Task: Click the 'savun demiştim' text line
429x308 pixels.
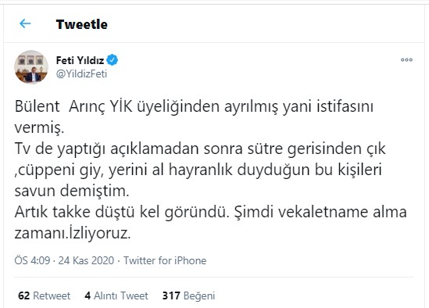Action: (x=72, y=191)
